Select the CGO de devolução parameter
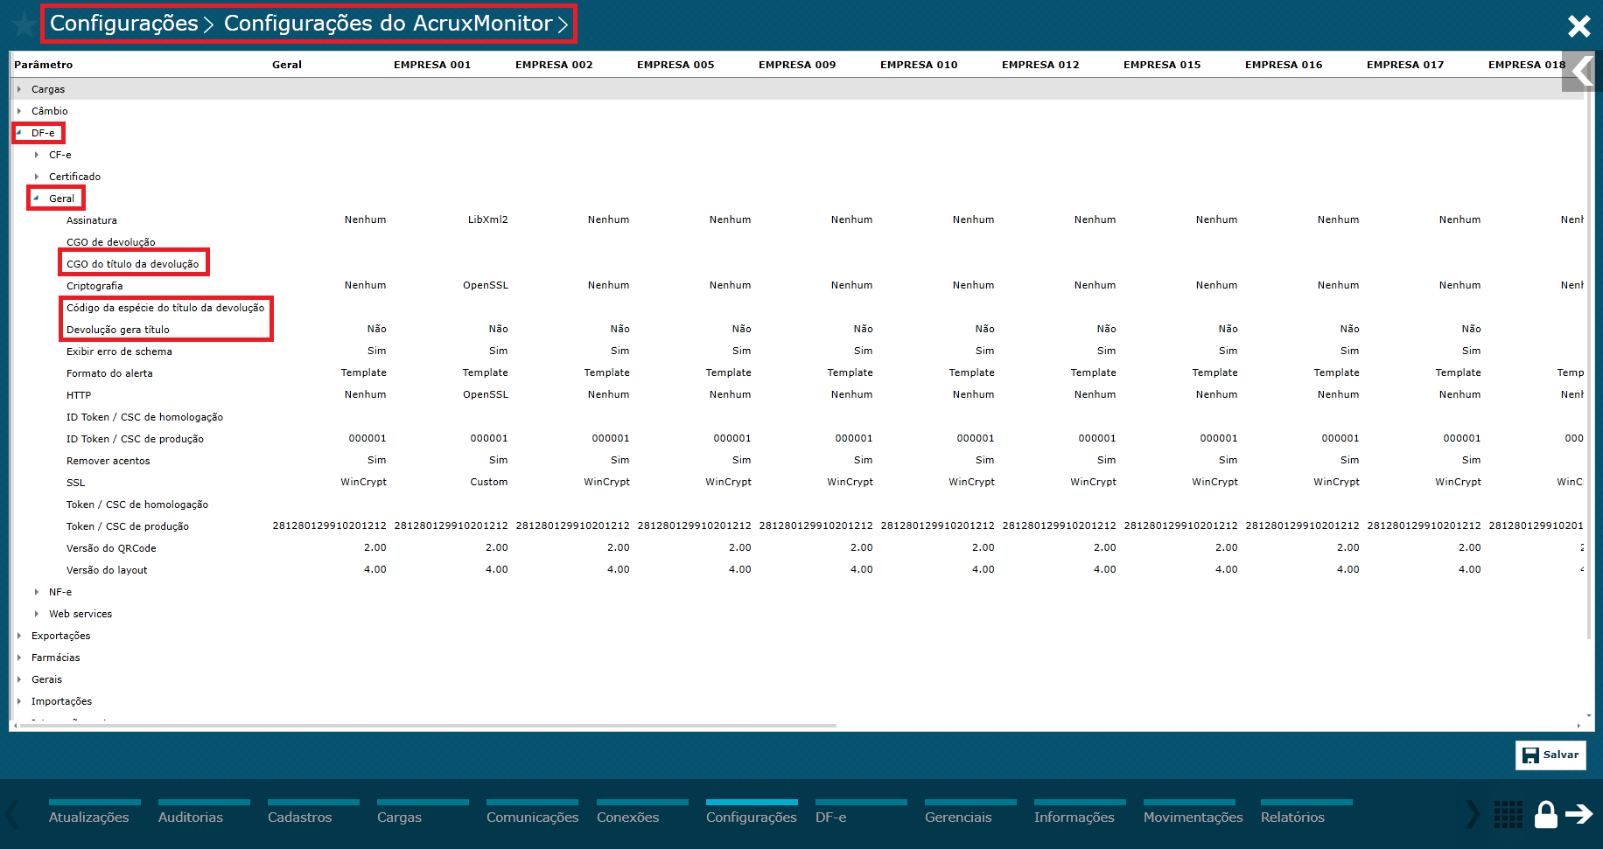Viewport: 1603px width, 849px height. click(x=111, y=242)
